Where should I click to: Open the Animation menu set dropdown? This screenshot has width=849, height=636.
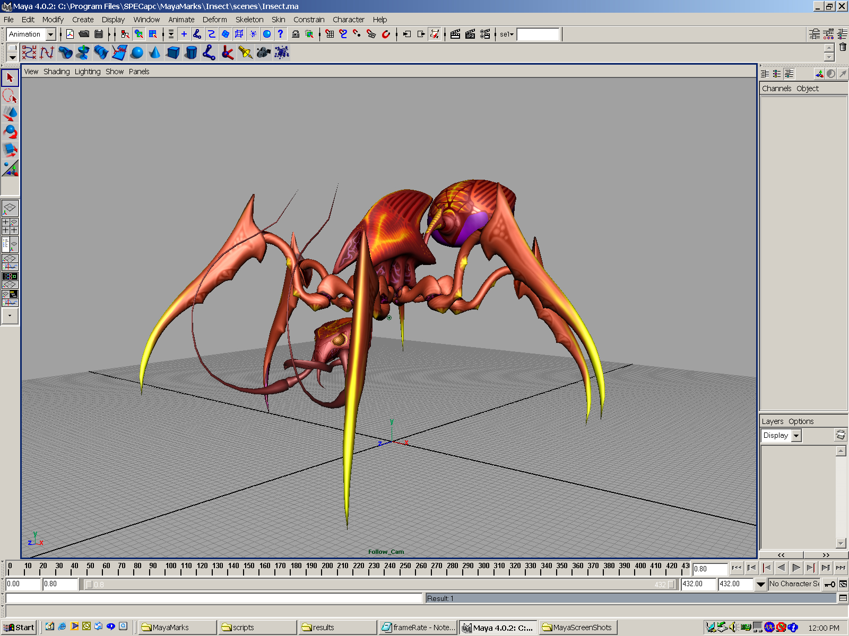[50, 34]
